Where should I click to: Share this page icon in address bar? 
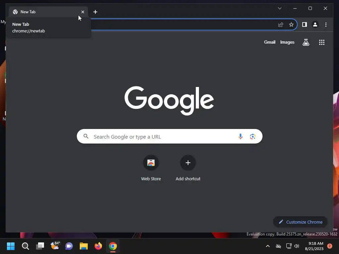[x=281, y=24]
